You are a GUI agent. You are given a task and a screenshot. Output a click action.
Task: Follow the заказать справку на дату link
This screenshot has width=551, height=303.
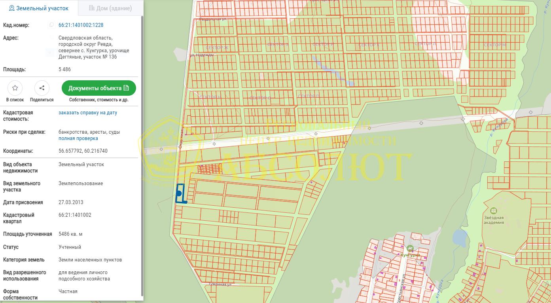pos(88,113)
